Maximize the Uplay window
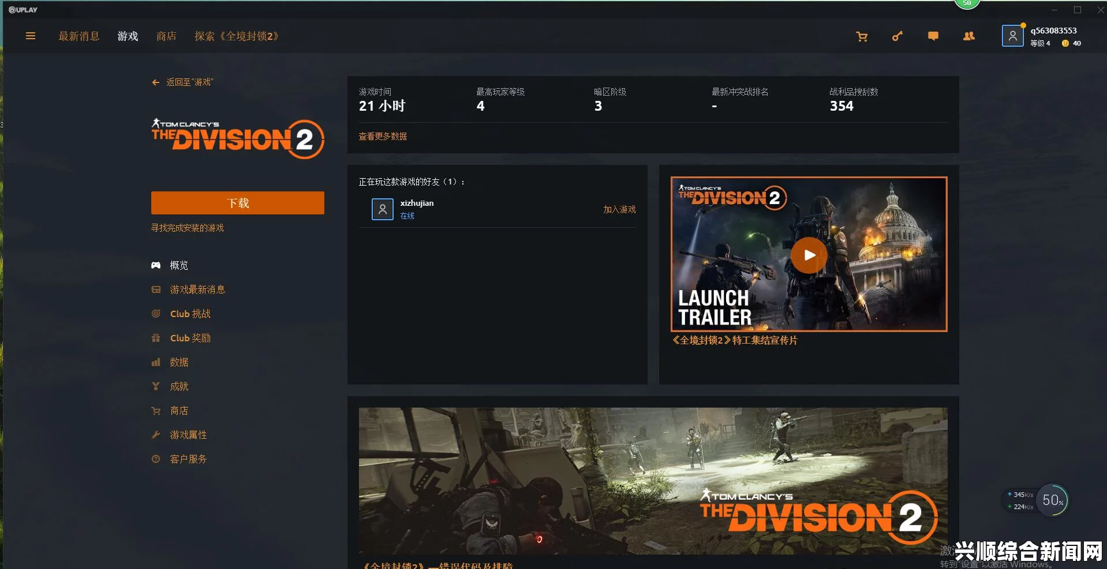Viewport: 1107px width, 569px height. click(x=1077, y=10)
